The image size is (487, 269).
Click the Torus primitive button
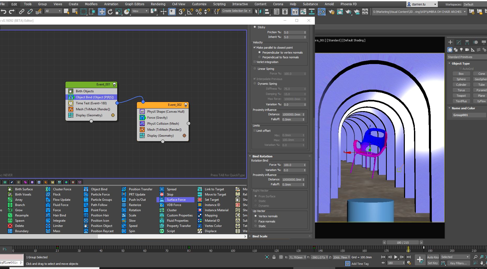click(x=461, y=90)
